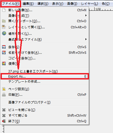Click the new image document icon
The height and width of the screenshot is (133, 113).
pos(4,10)
